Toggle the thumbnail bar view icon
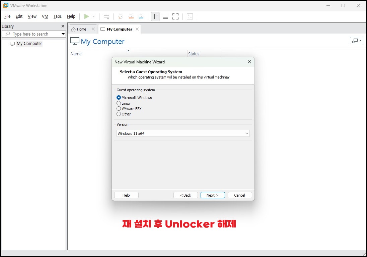Screen dimensions: 367x257 (x=165, y=16)
